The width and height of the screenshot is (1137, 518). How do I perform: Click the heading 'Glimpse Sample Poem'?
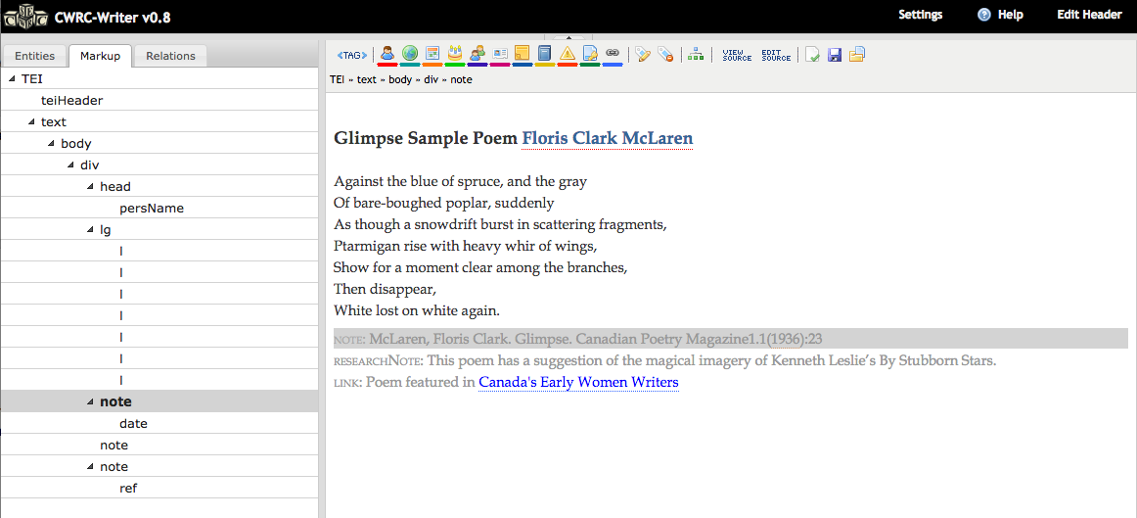point(426,138)
